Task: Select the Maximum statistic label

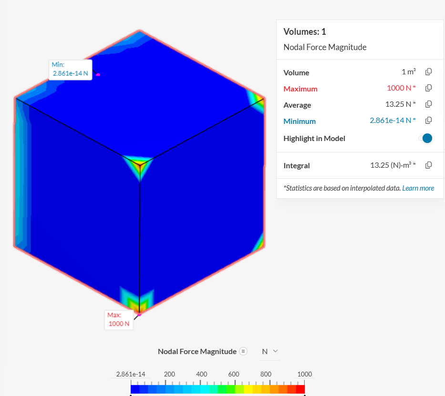Action: (x=300, y=89)
